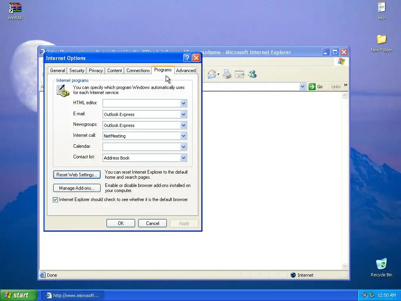Open the Mail icon's dropdown arrow
The image size is (401, 301).
tap(218, 74)
